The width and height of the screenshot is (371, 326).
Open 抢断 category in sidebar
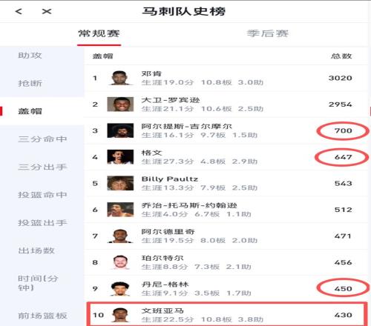tap(30, 83)
